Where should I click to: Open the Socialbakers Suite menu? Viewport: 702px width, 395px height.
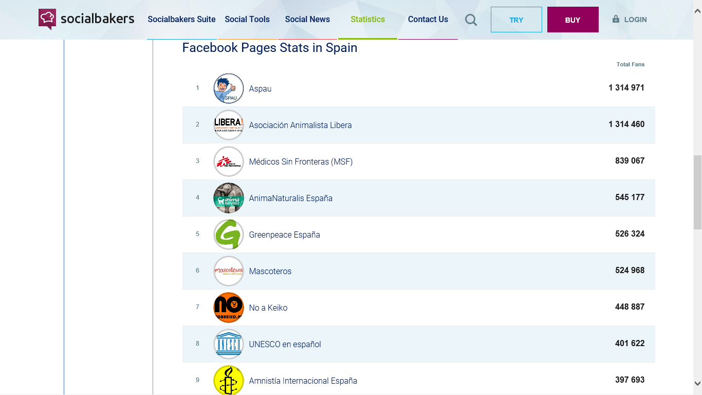(181, 20)
